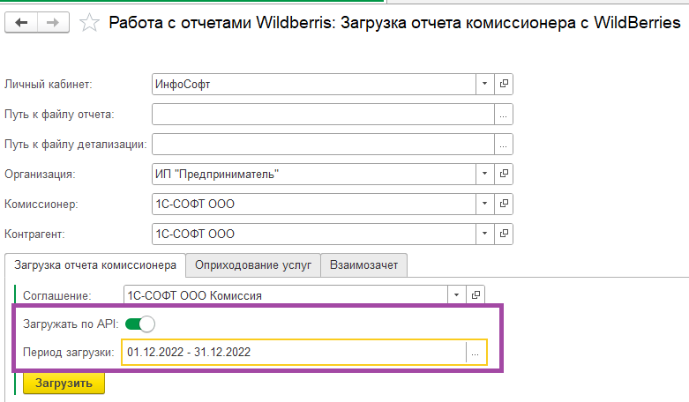Click the Контрагент field value 1С-СОФТ ООО
This screenshot has width=689, height=402.
314,234
